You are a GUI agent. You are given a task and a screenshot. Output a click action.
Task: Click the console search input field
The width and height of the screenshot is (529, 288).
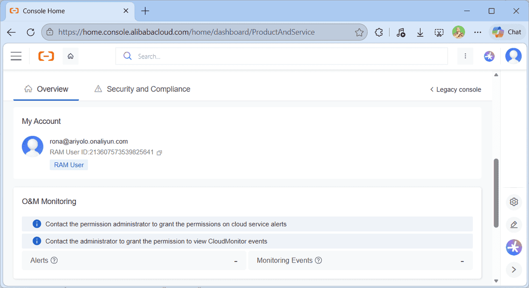click(x=288, y=56)
